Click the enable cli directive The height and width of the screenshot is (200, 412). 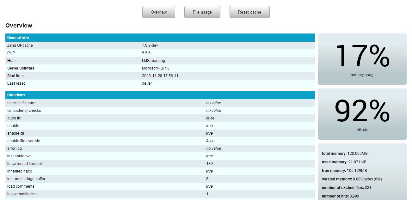(16, 133)
